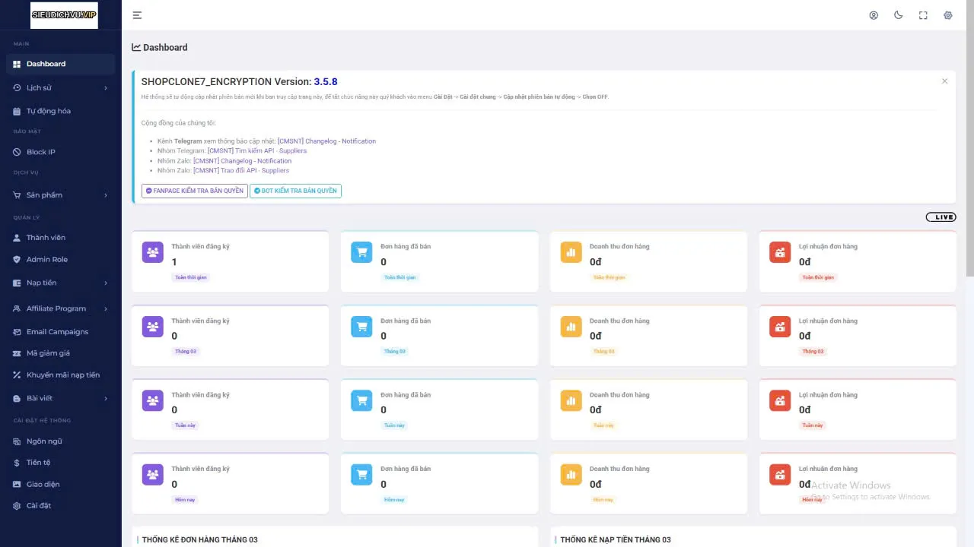The width and height of the screenshot is (974, 547).
Task: Expand Nạp tiền submenu arrow
Action: coord(106,283)
